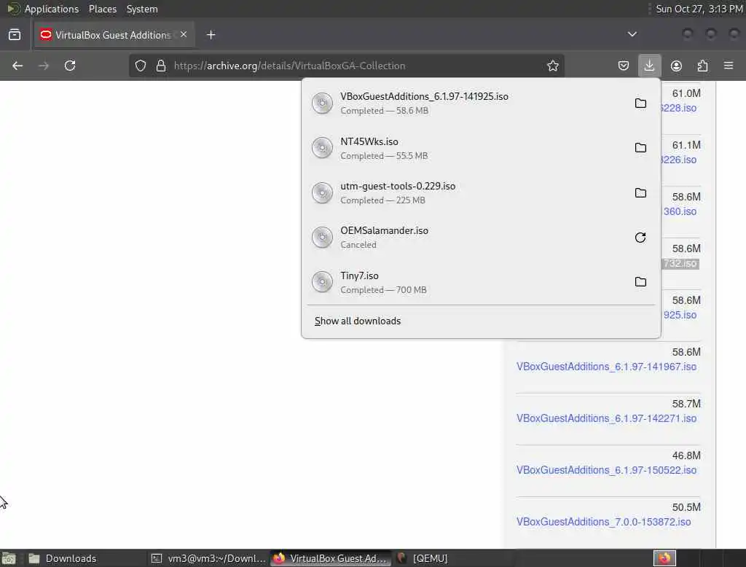View site security via padlock icon
This screenshot has width=746, height=567.
pos(161,66)
